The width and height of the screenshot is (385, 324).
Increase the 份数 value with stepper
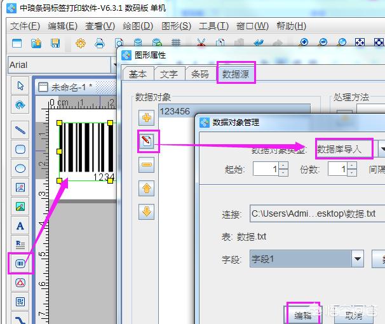352,165
